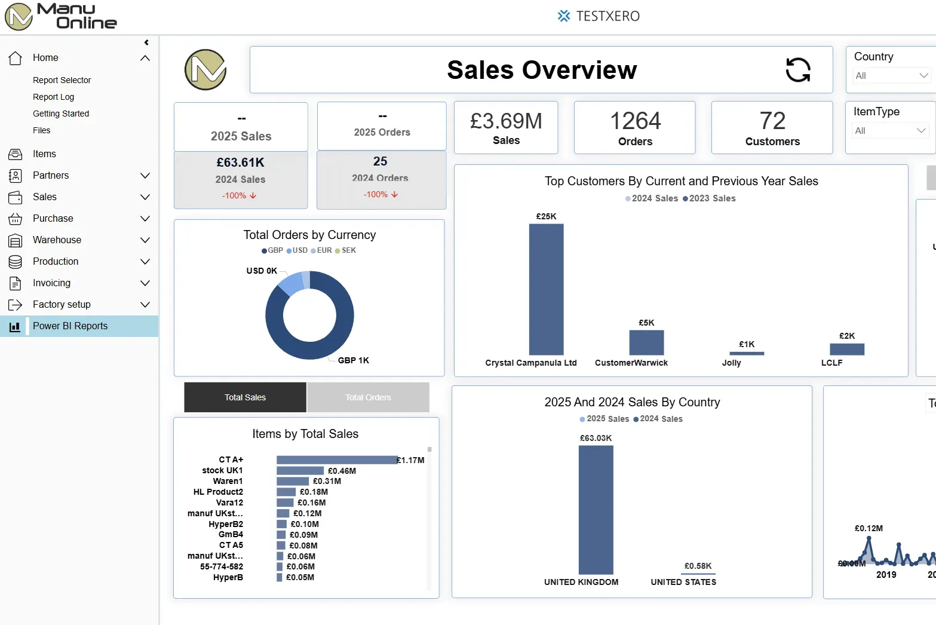This screenshot has width=936, height=625.
Task: Click the refresh icon on Sales Overview
Action: (x=799, y=70)
